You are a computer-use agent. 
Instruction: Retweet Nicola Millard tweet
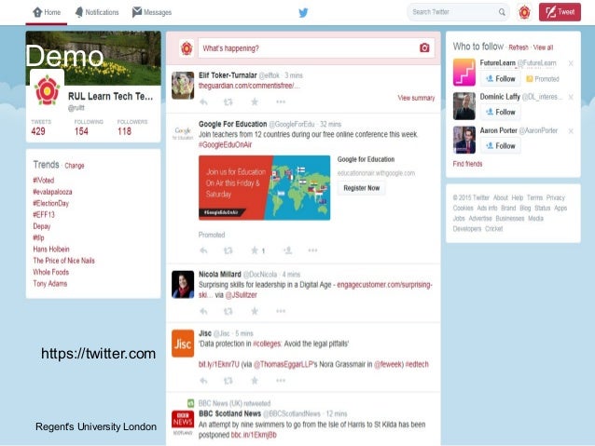tap(228, 312)
